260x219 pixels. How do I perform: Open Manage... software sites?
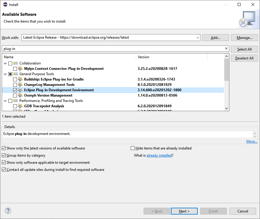coord(245,38)
